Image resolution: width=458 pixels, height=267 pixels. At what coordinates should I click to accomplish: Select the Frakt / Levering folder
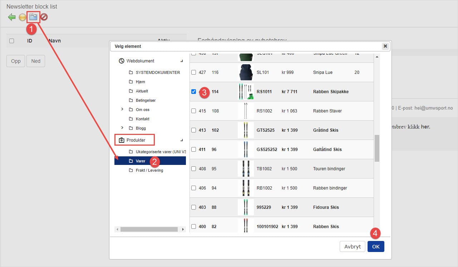pos(149,170)
